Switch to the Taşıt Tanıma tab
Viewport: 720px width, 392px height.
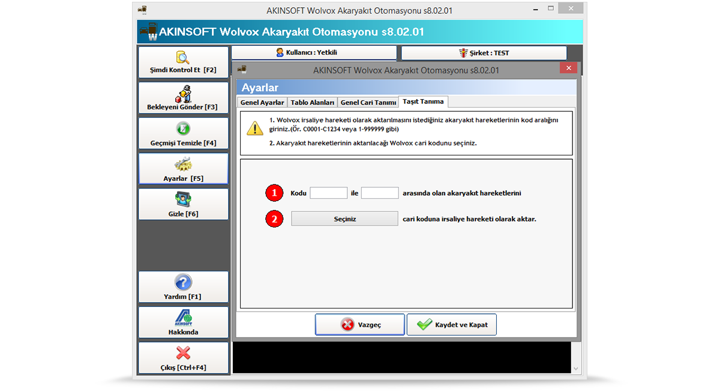point(423,101)
